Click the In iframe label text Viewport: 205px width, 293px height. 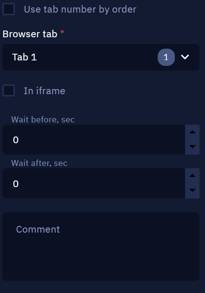click(45, 91)
